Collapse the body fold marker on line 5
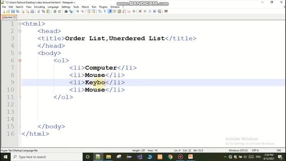Screen dimensions: 286x161 (20, 53)
